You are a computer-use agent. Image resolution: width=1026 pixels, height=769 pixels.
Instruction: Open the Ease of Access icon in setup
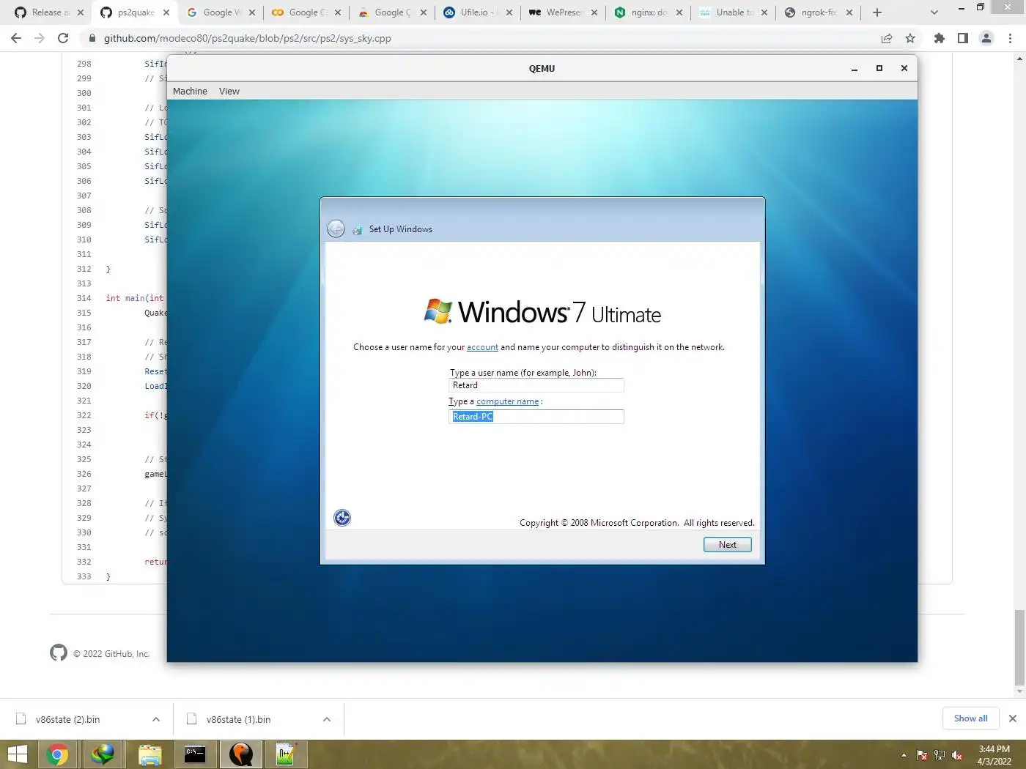342,518
